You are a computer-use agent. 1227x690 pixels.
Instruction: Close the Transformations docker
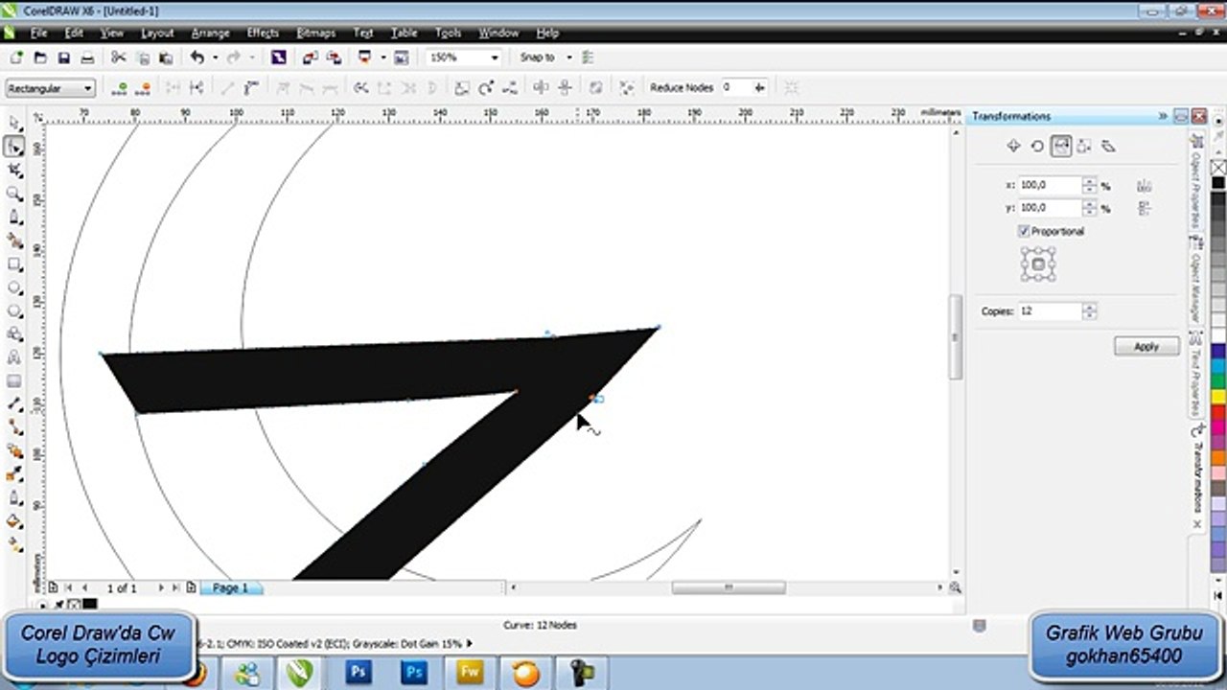(1199, 116)
